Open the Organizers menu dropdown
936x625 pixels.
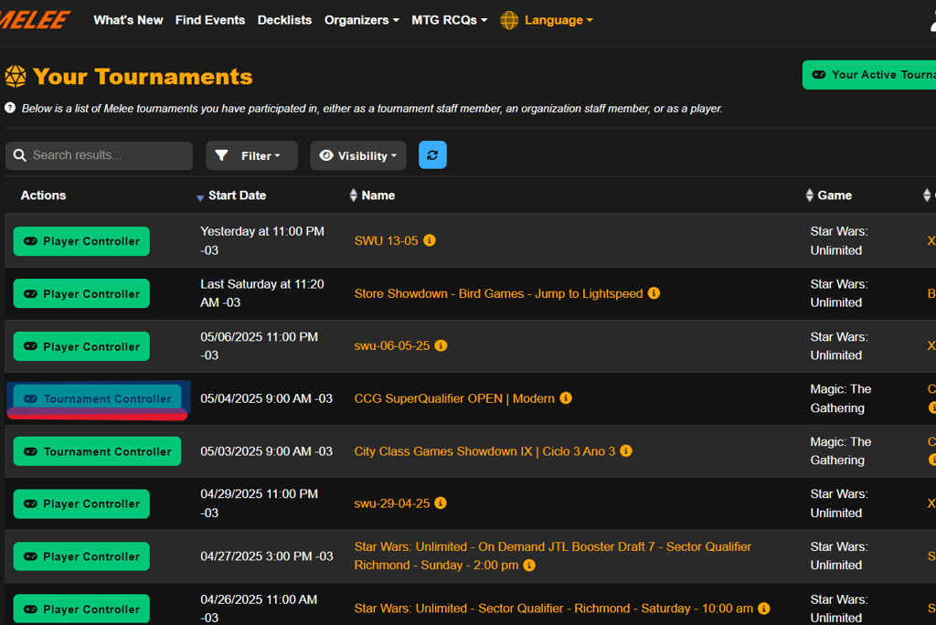[x=362, y=20]
